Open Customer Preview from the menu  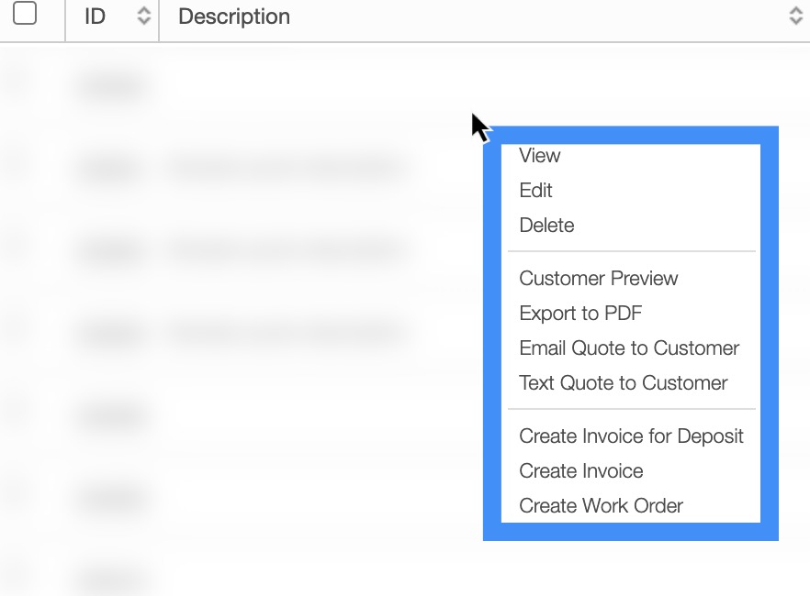(x=599, y=279)
